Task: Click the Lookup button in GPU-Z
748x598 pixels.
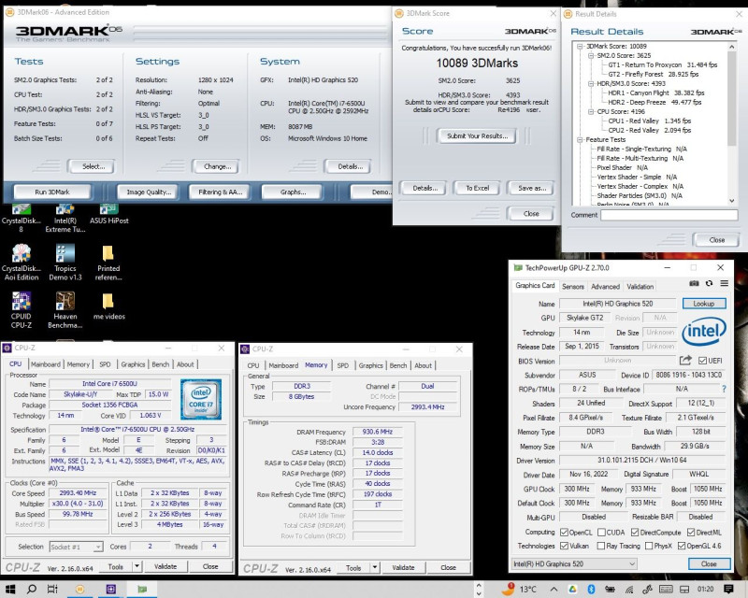Action: [x=704, y=304]
